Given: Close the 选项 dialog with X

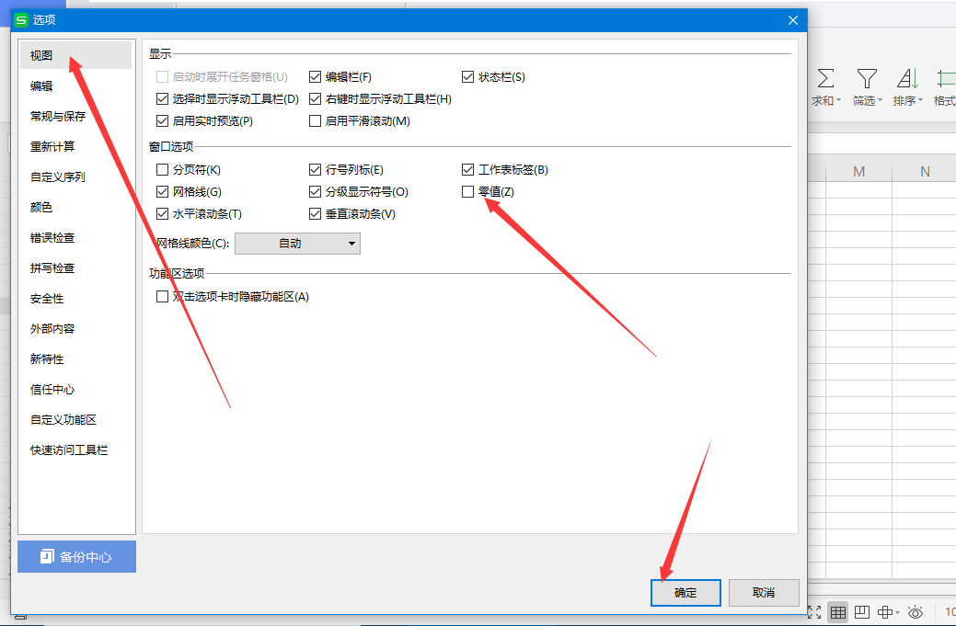Looking at the screenshot, I should [793, 19].
